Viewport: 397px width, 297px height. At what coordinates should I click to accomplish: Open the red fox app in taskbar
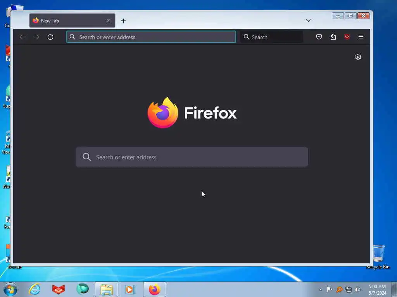[59, 289]
